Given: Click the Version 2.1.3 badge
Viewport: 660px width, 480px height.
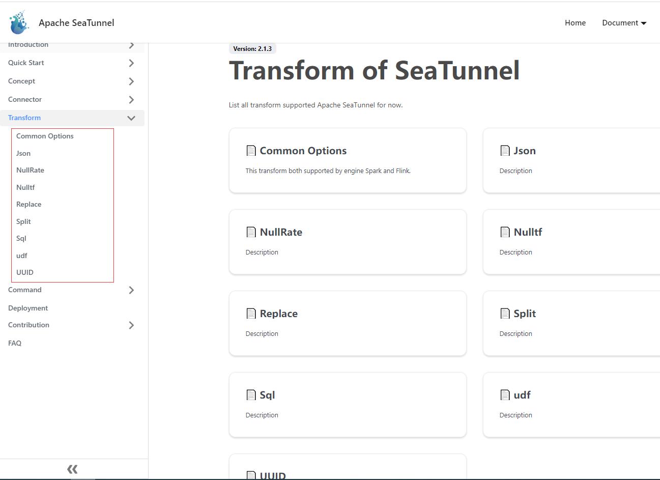Looking at the screenshot, I should 252,49.
